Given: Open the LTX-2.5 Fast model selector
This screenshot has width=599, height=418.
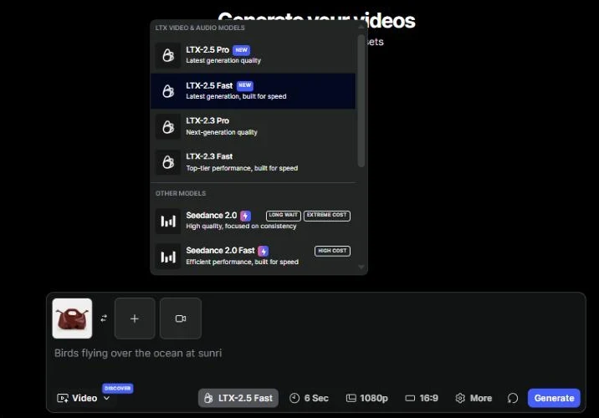Looking at the screenshot, I should coord(238,398).
